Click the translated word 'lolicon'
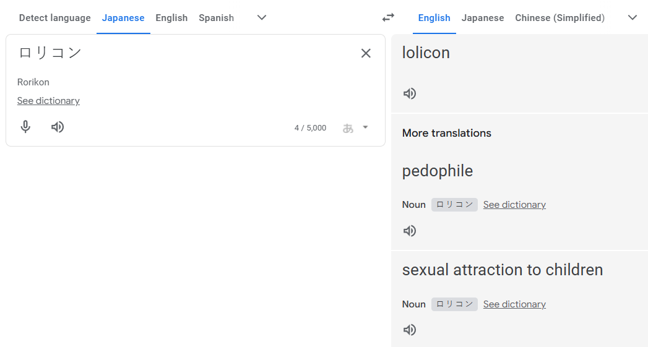This screenshot has height=347, width=648. click(426, 53)
